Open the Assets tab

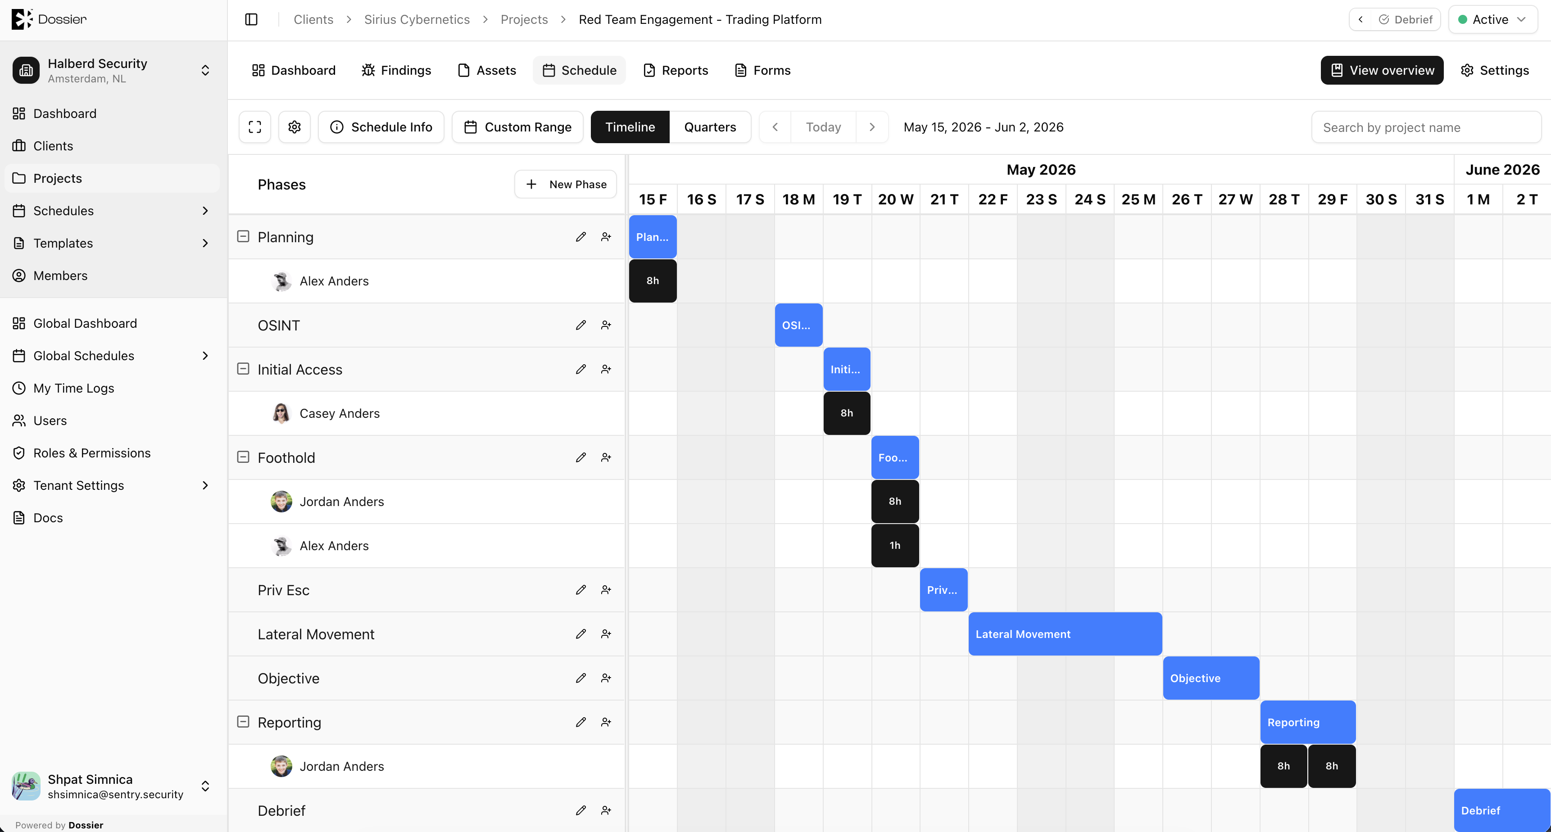(x=486, y=70)
